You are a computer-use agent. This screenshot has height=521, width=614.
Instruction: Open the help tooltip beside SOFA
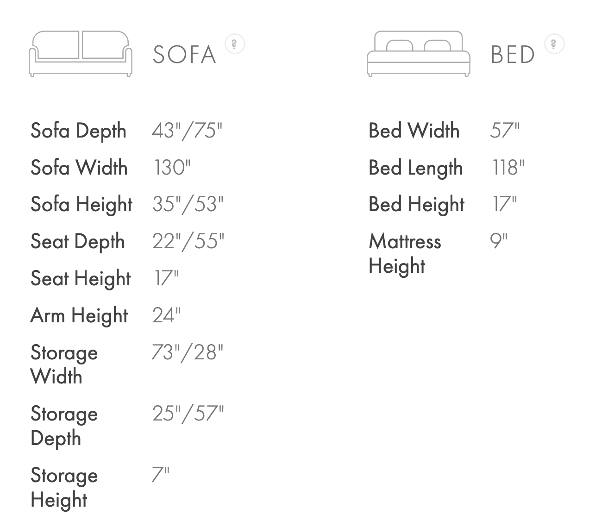point(234,44)
